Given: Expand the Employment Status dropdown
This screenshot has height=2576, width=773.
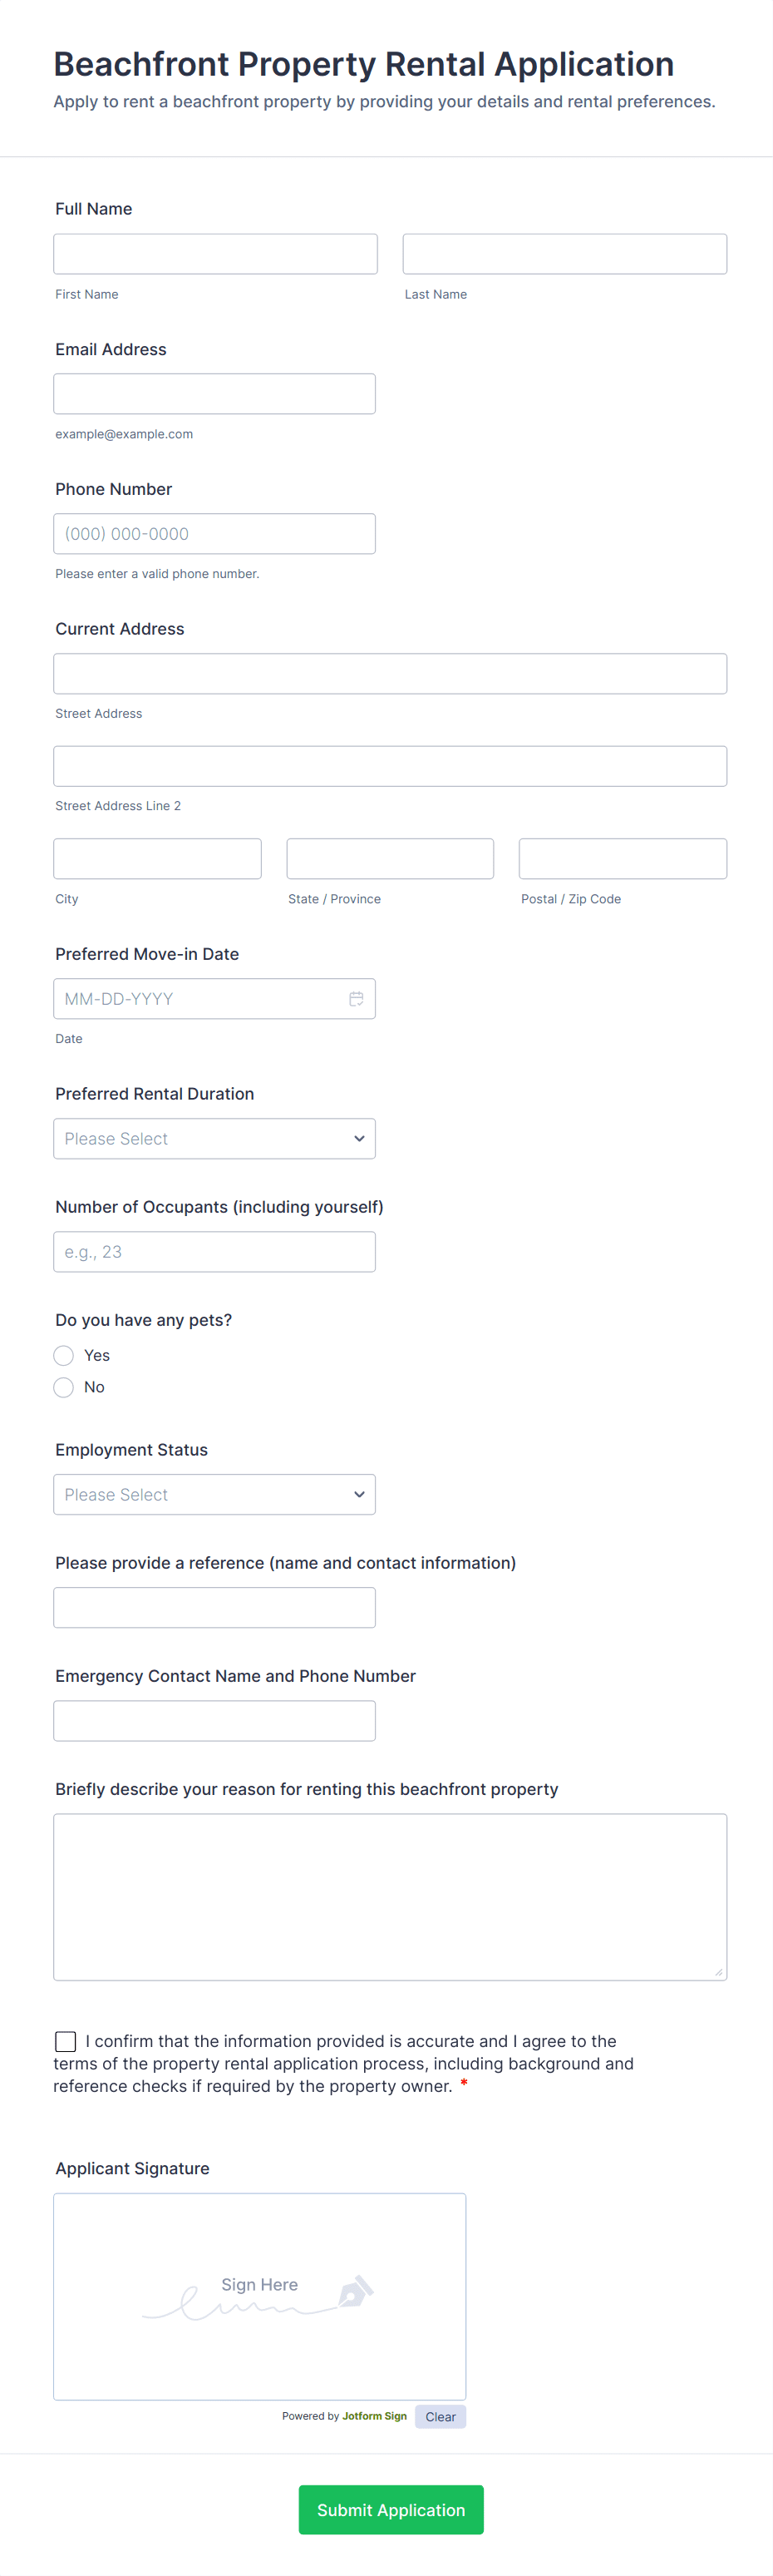Looking at the screenshot, I should point(214,1494).
